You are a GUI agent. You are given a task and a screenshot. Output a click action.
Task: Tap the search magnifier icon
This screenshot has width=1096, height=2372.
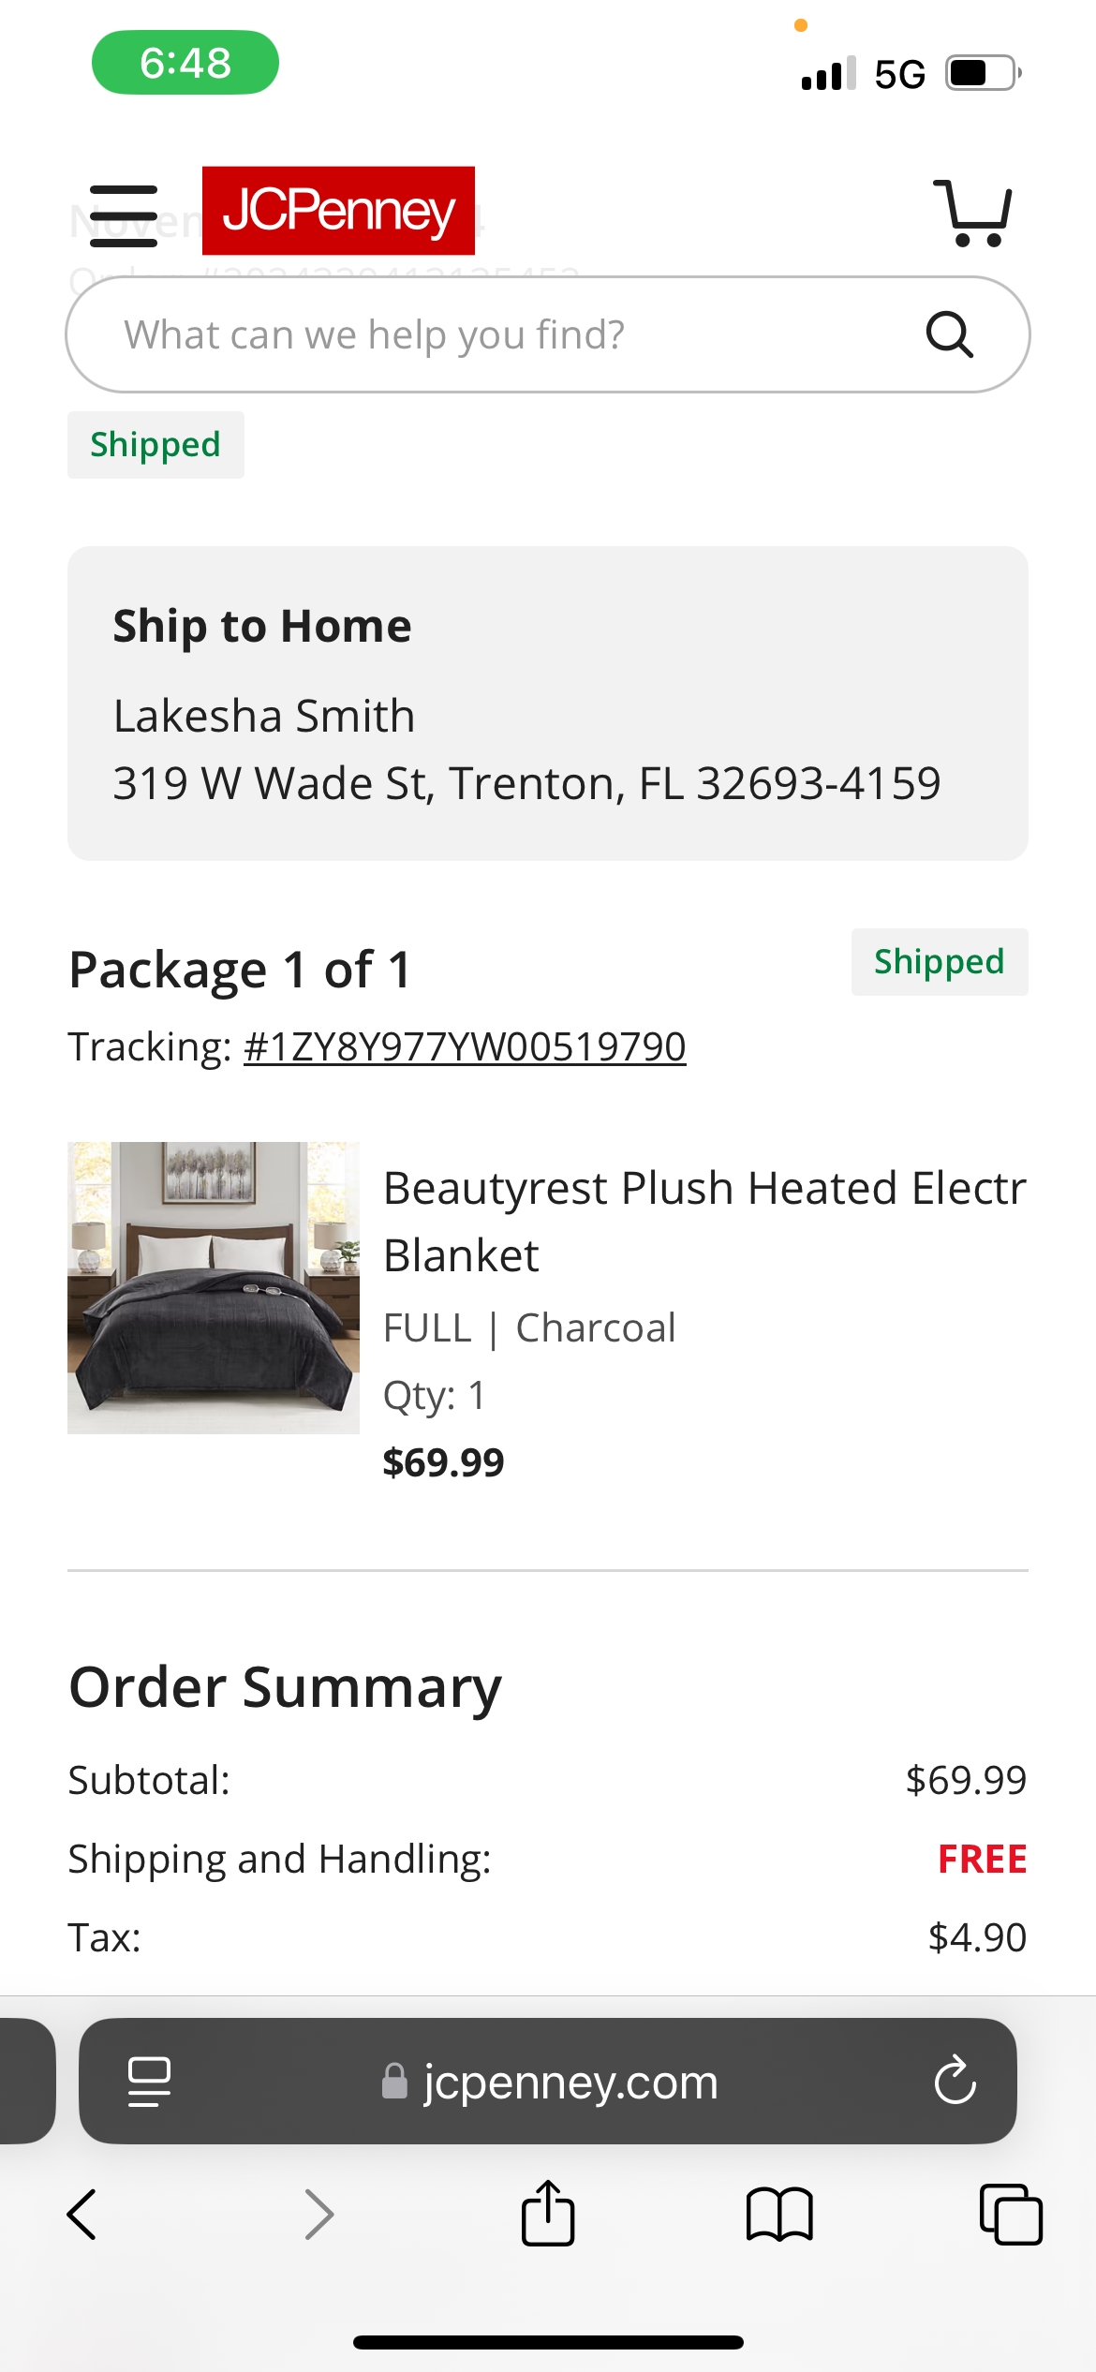949,334
